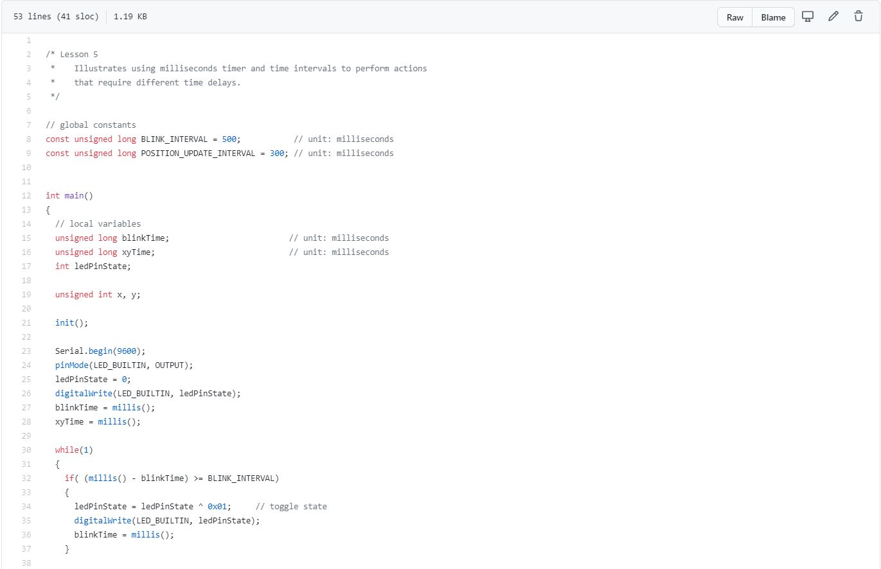Select line number 1 at the top
The image size is (881, 569).
coord(28,40)
